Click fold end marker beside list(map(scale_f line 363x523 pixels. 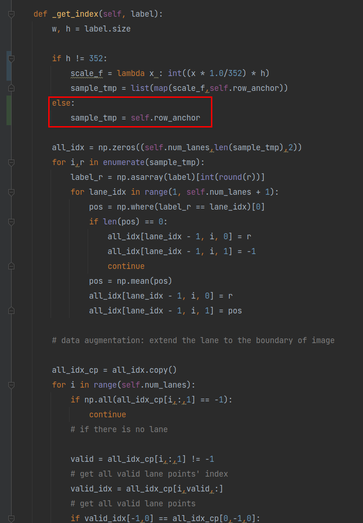pyautogui.click(x=11, y=88)
